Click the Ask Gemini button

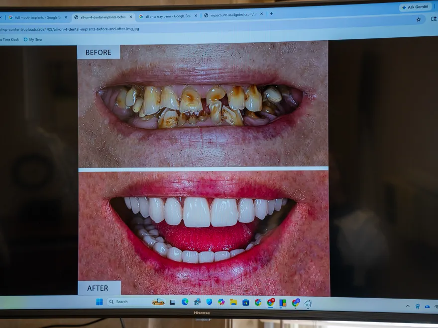tap(416, 7)
